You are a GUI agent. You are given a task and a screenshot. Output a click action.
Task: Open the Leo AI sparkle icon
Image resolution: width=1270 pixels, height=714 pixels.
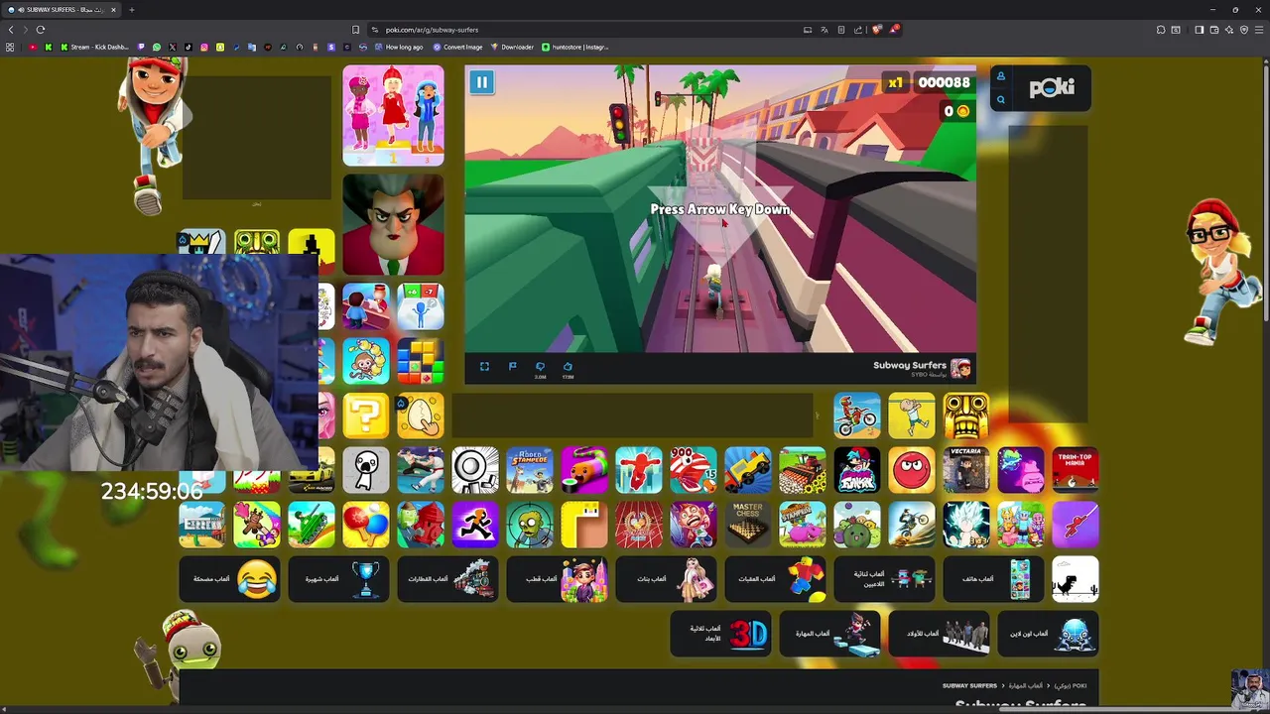coord(1228,30)
